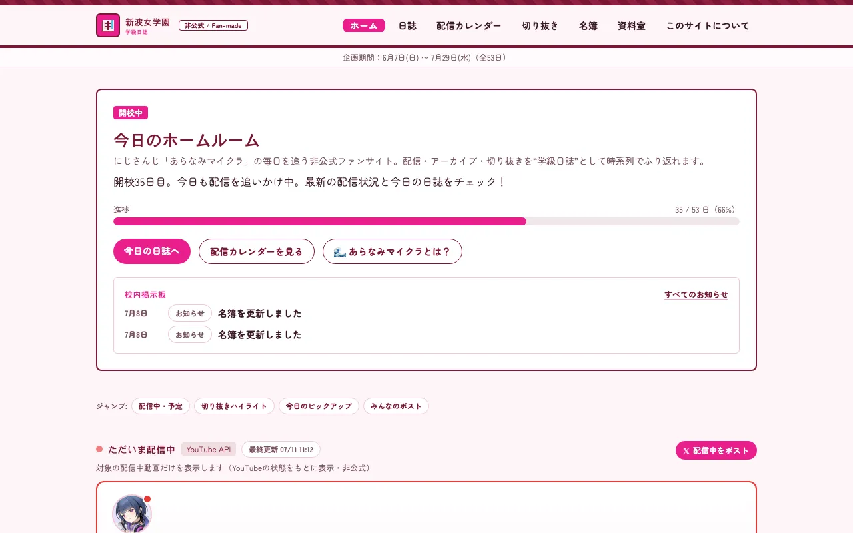The image size is (853, 533).
Task: Navigate to 切り抜き
Action: [540, 25]
